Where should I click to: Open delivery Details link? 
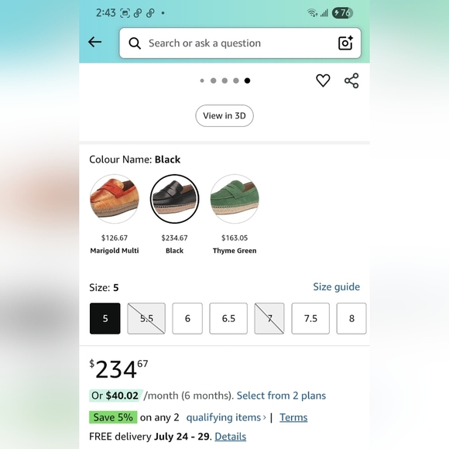[231, 437]
